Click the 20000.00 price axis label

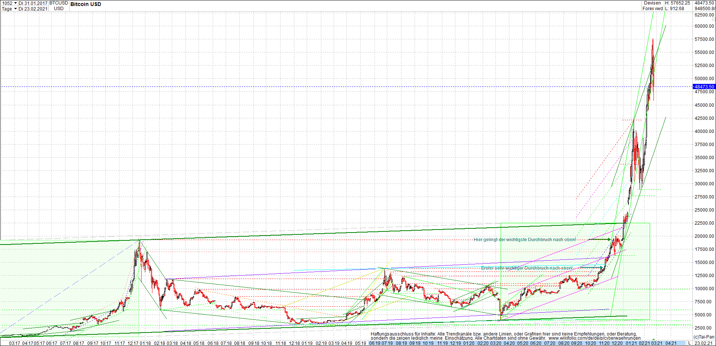pyautogui.click(x=704, y=236)
